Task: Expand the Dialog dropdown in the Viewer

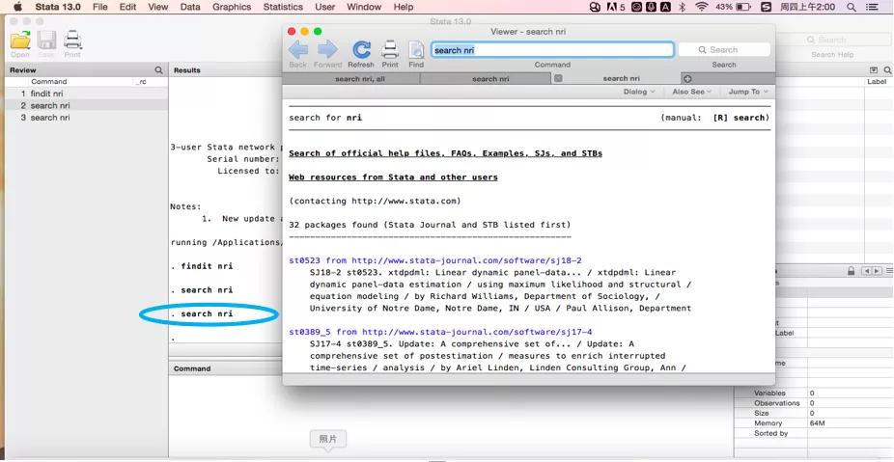Action: [x=638, y=92]
